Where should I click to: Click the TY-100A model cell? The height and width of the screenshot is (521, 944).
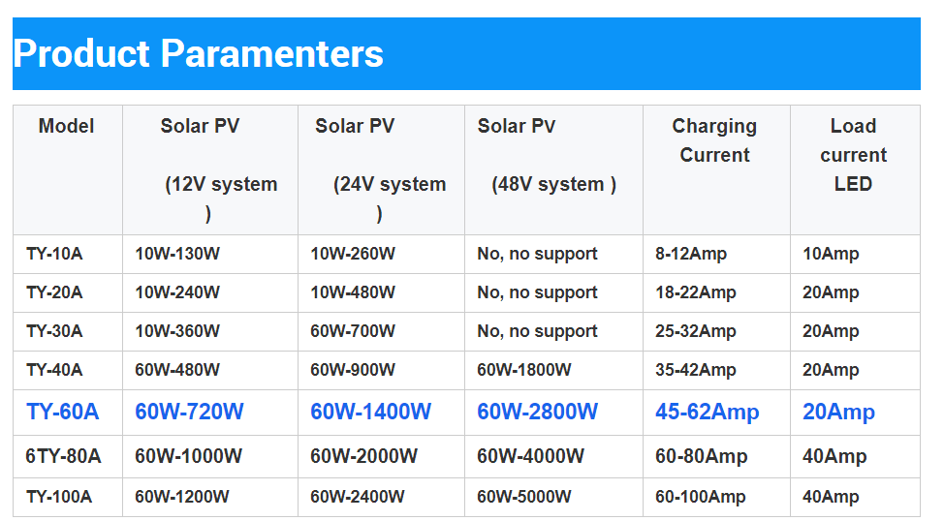[x=59, y=497]
